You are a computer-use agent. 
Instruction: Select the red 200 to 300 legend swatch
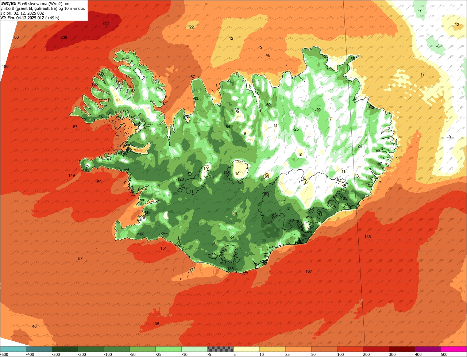[376, 349]
